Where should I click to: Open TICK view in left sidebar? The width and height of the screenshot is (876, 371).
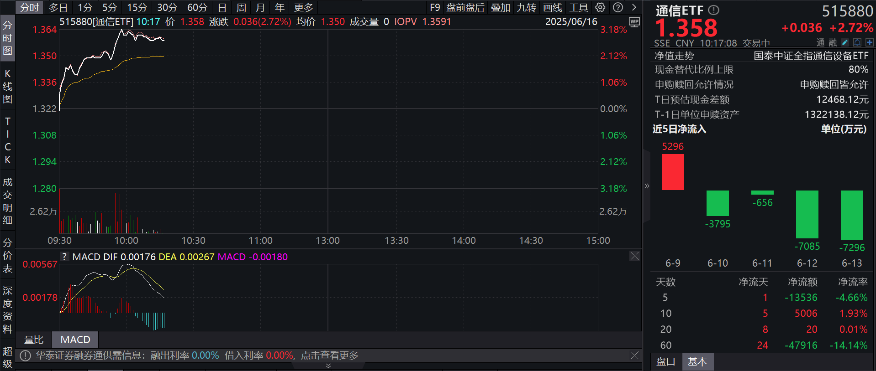point(7,140)
